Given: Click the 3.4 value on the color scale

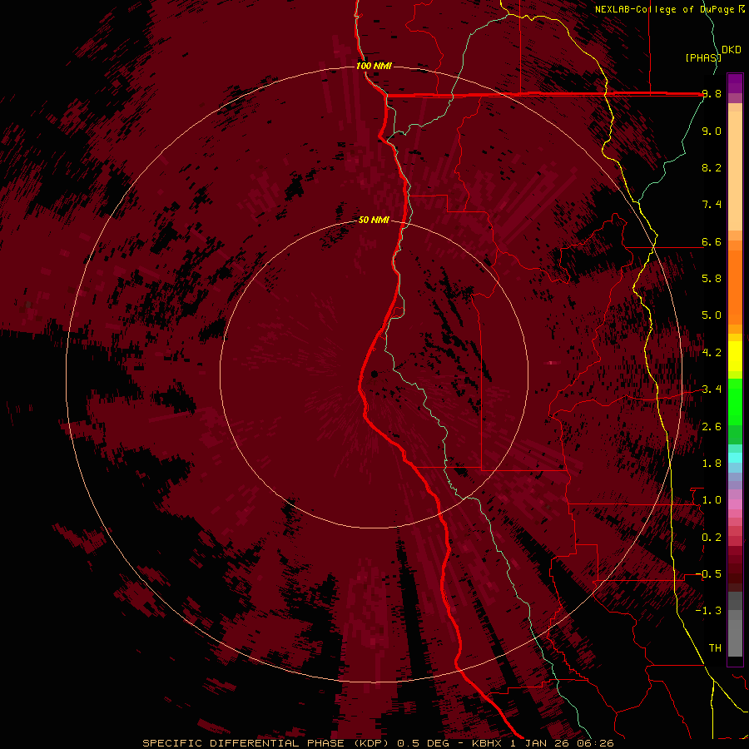Looking at the screenshot, I should (x=712, y=389).
